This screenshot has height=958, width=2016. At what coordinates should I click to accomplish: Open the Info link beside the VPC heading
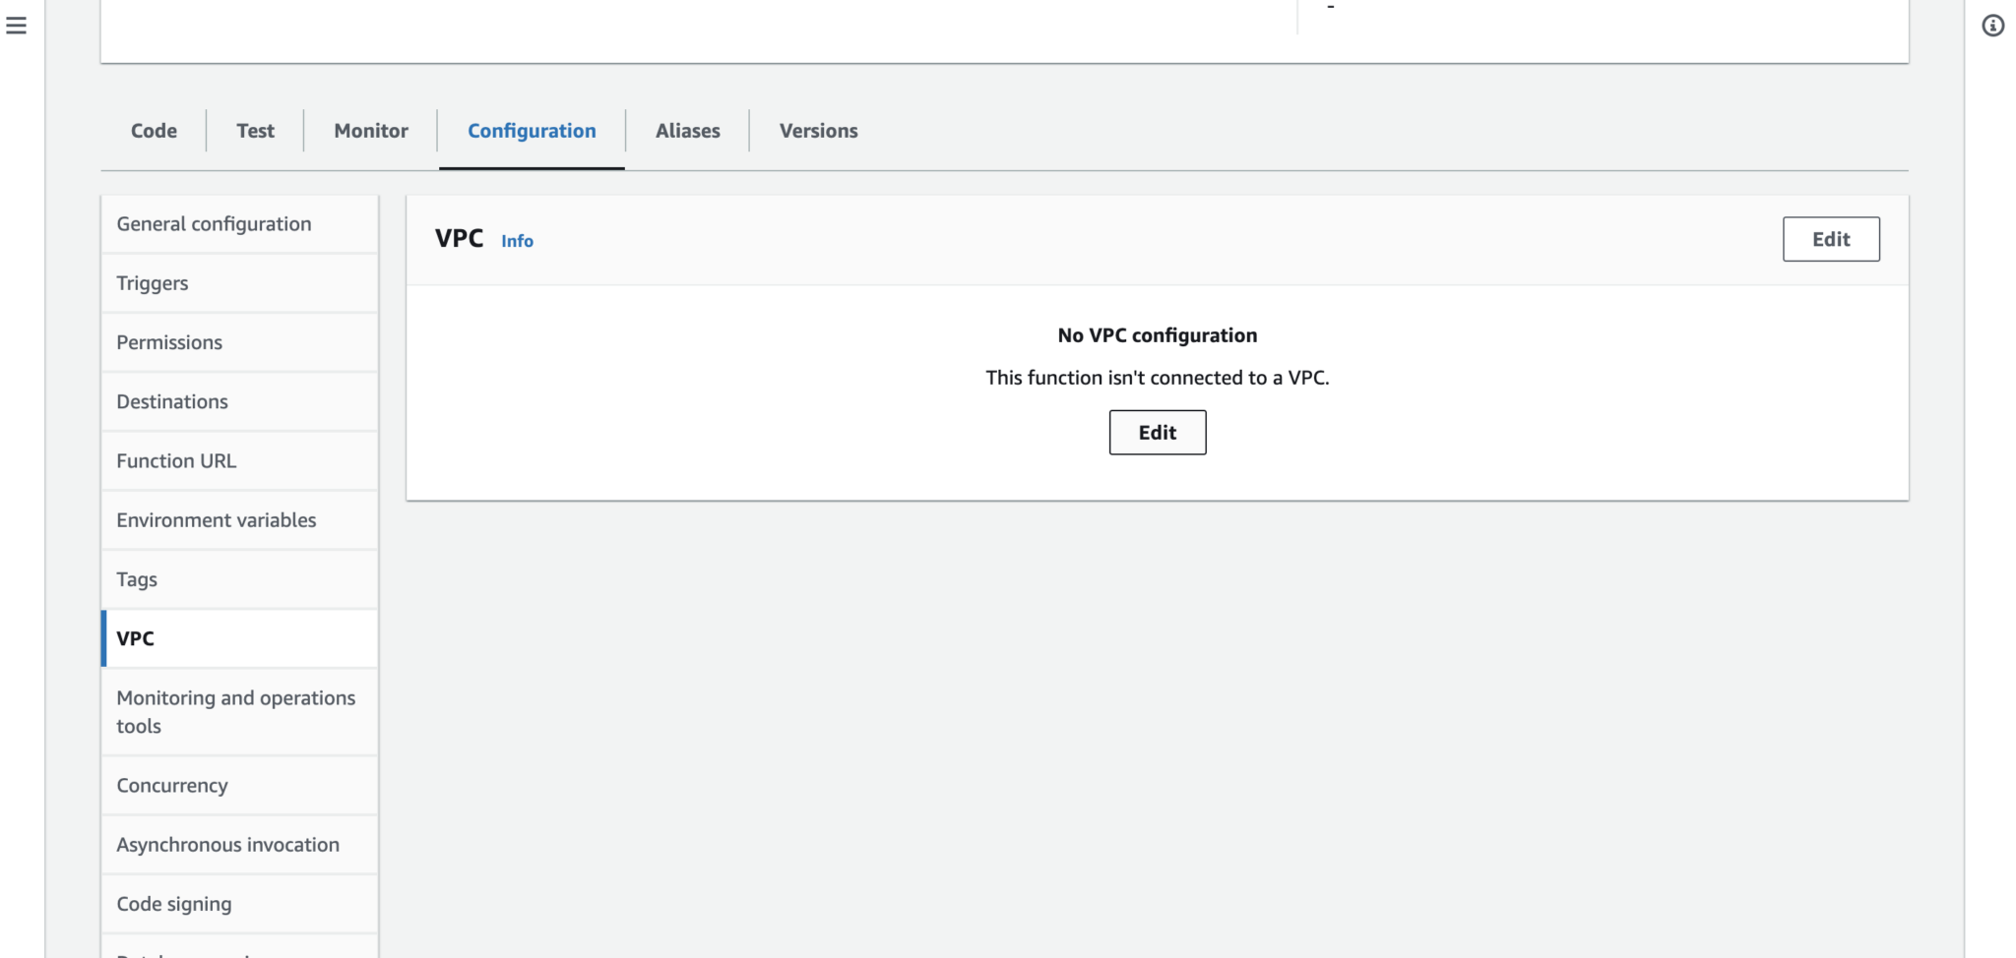pos(517,240)
